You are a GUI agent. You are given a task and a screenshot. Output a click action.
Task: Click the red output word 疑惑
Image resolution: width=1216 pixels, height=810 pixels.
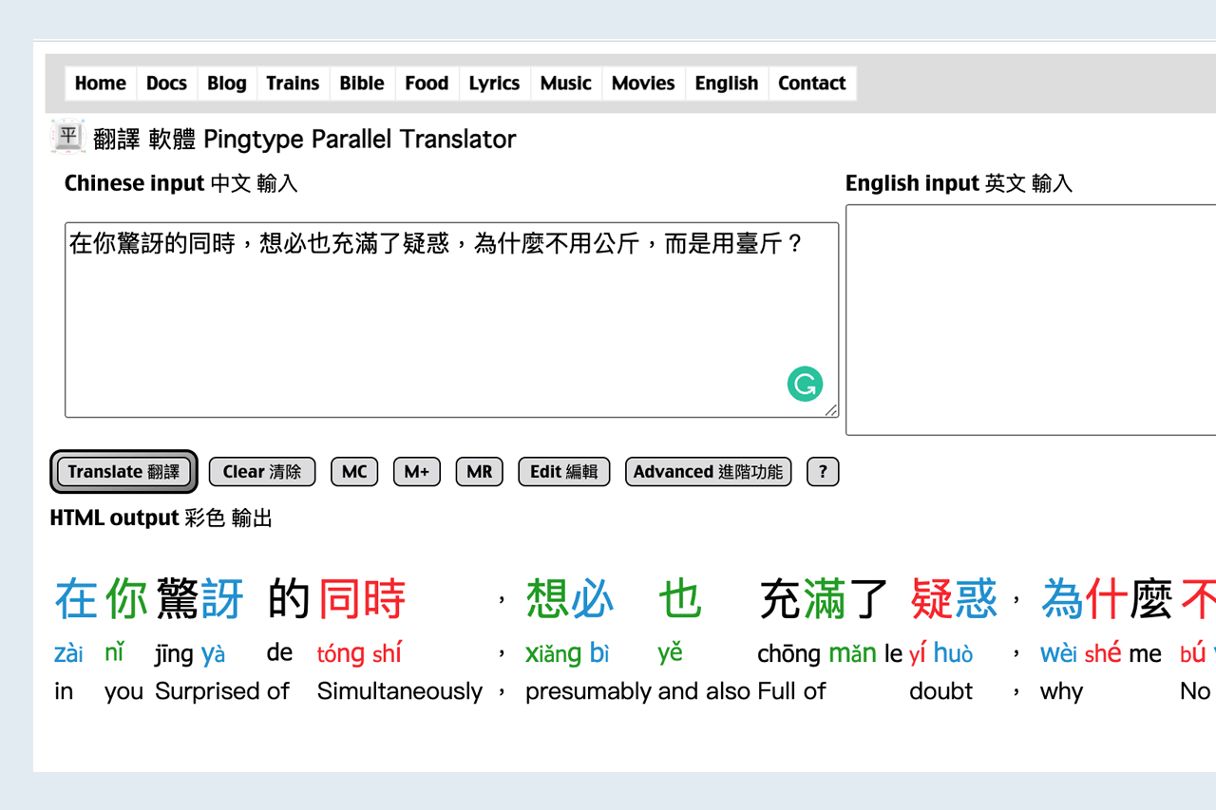pos(954,599)
